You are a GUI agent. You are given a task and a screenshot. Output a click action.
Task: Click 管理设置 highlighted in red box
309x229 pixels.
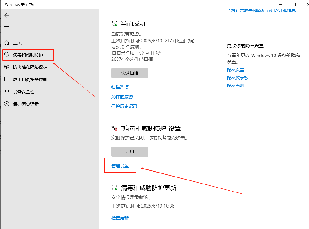pyautogui.click(x=120, y=165)
